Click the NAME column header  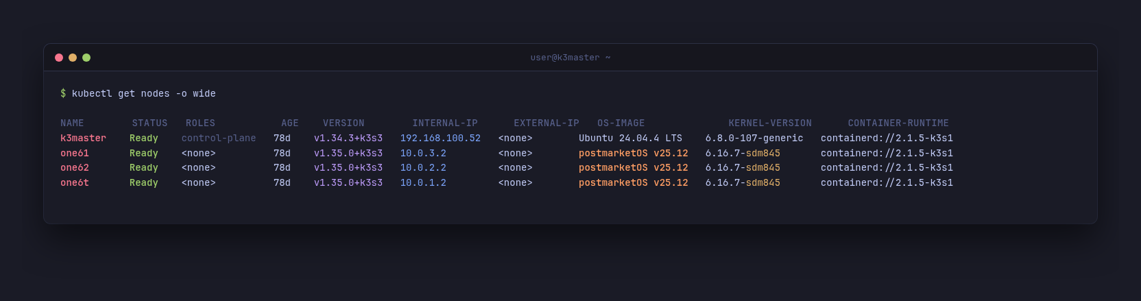point(72,123)
